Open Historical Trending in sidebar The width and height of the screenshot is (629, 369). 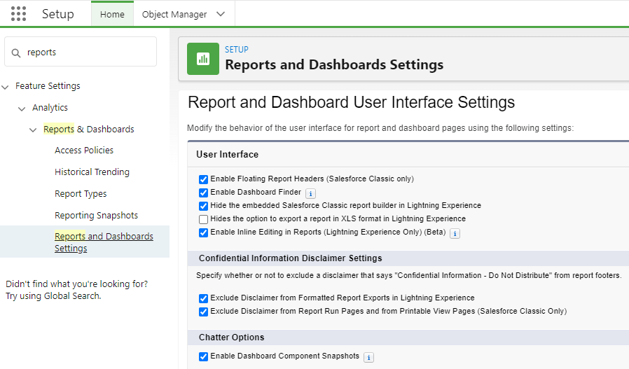pos(92,172)
